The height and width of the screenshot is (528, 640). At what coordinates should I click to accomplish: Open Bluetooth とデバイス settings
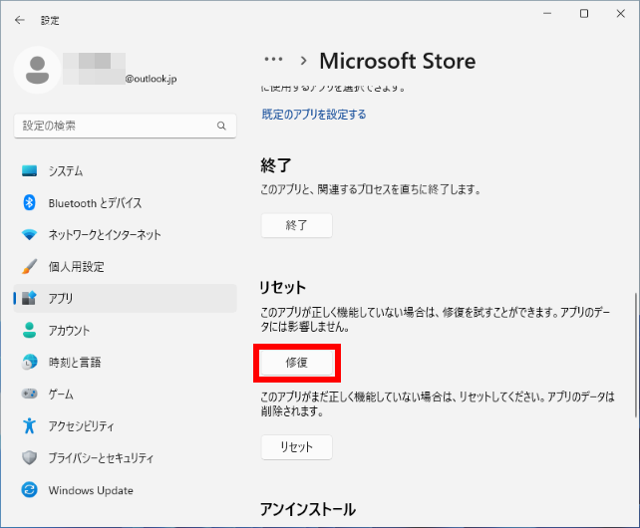pos(95,203)
